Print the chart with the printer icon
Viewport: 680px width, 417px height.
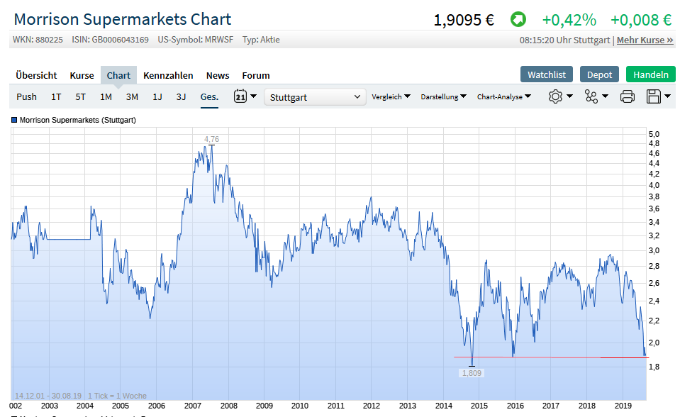pos(627,96)
